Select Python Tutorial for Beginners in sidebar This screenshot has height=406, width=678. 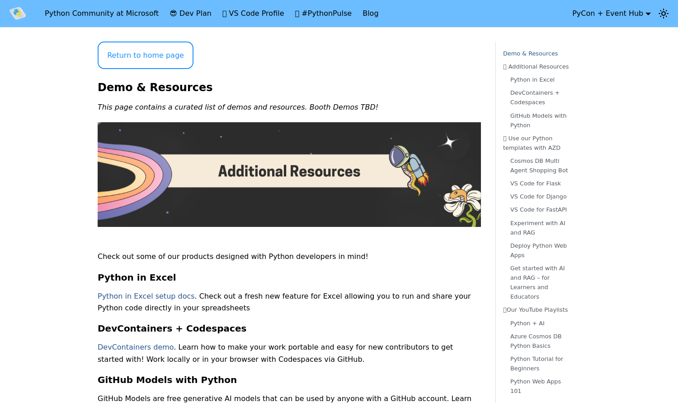click(537, 364)
